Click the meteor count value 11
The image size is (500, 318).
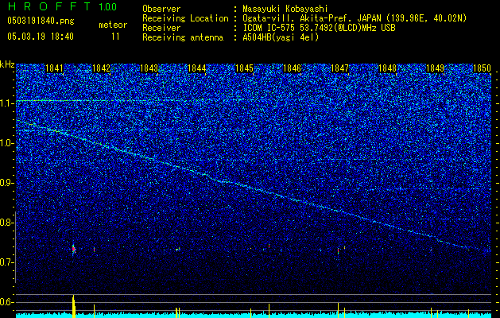pos(115,37)
